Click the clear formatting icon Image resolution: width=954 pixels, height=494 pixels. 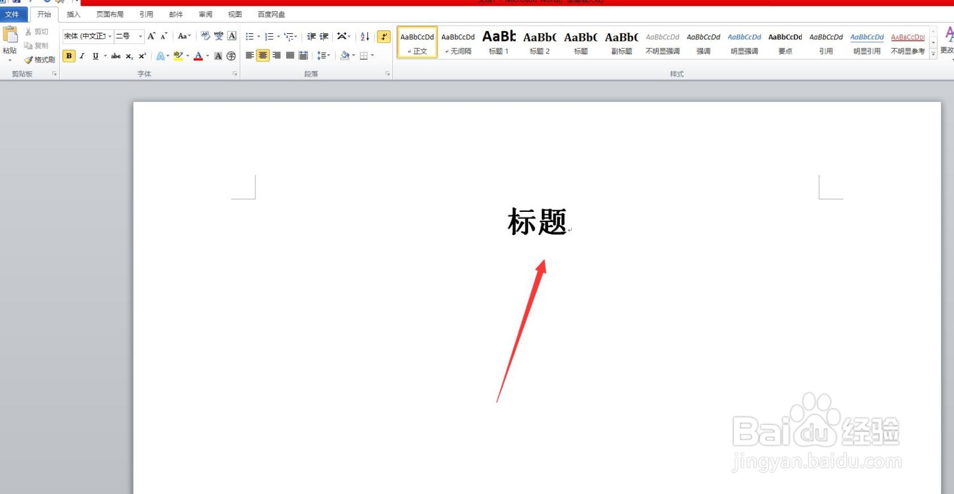[x=206, y=36]
